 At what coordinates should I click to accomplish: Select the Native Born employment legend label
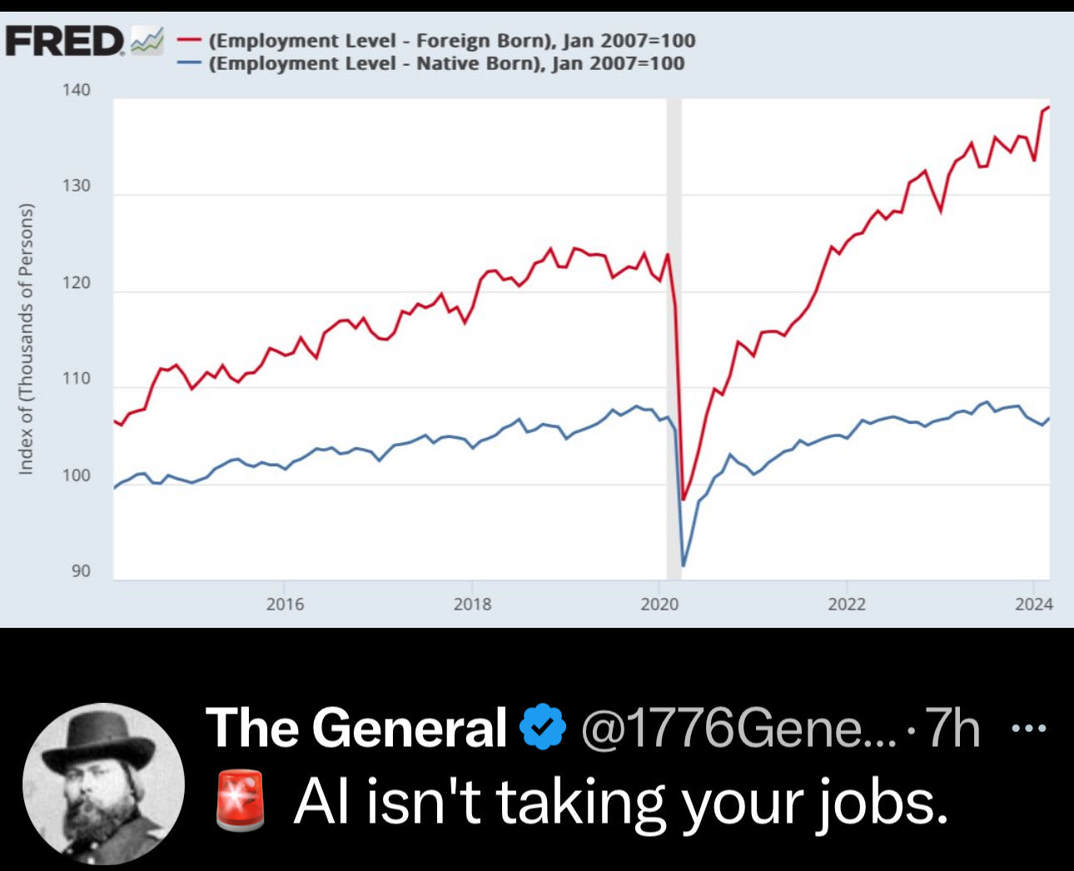(446, 63)
